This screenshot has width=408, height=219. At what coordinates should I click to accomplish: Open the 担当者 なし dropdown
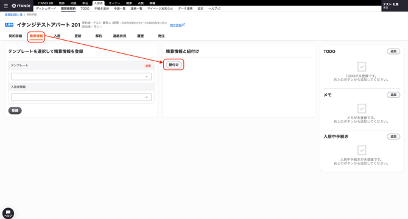[97, 27]
